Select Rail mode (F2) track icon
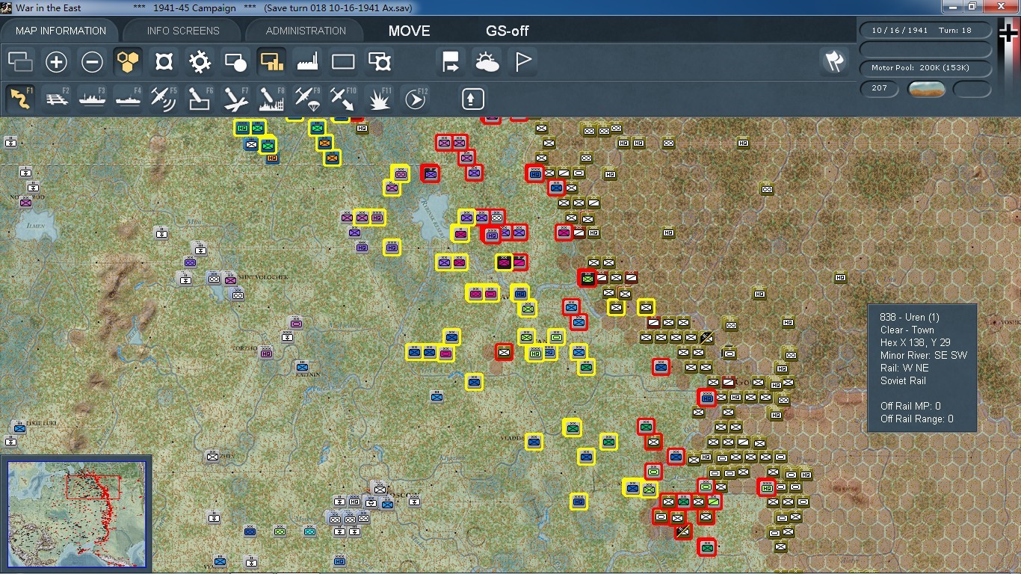Image resolution: width=1021 pixels, height=574 pixels. (x=57, y=99)
